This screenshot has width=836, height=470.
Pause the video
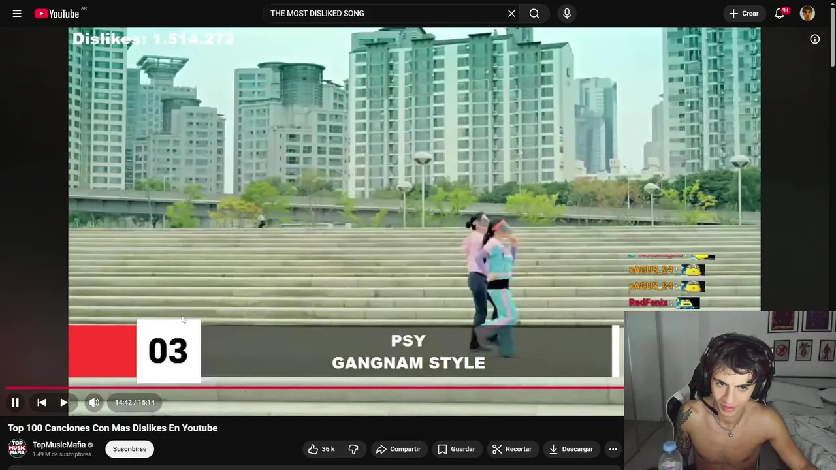coord(15,403)
